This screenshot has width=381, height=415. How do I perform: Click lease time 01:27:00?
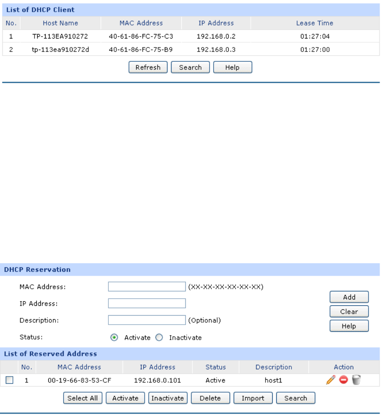pyautogui.click(x=315, y=50)
